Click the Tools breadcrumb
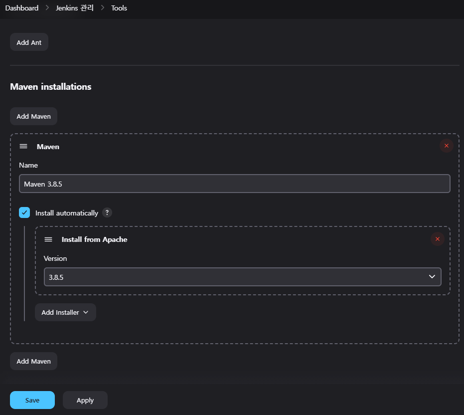Viewport: 464px width, 415px height. pyautogui.click(x=119, y=8)
